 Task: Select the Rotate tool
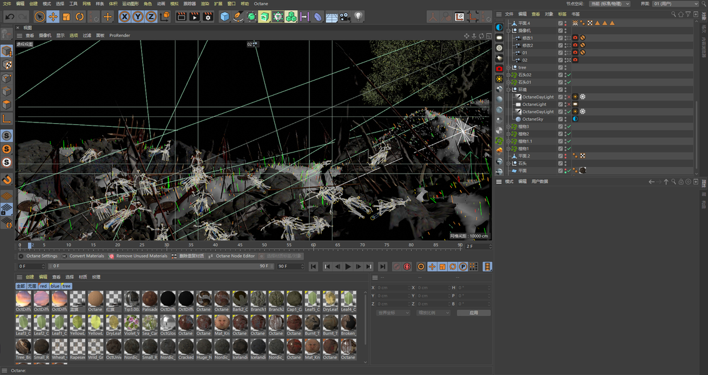[x=80, y=17]
